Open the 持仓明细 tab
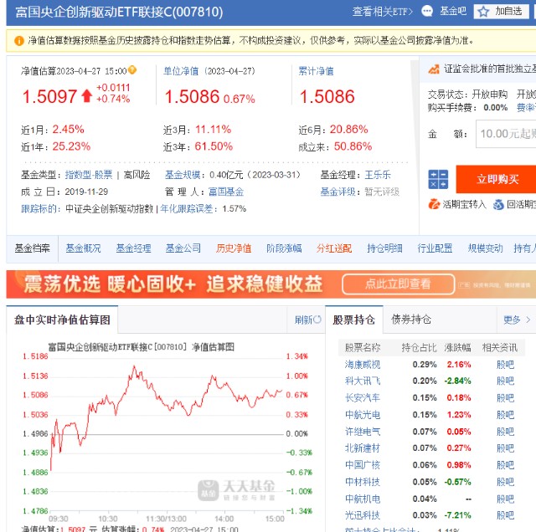536x532 pixels. click(384, 248)
